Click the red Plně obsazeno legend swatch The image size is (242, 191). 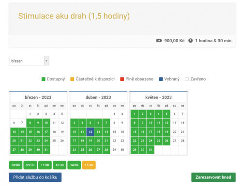pyautogui.click(x=122, y=79)
